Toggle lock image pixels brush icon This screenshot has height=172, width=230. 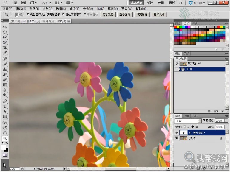[x=189, y=127]
